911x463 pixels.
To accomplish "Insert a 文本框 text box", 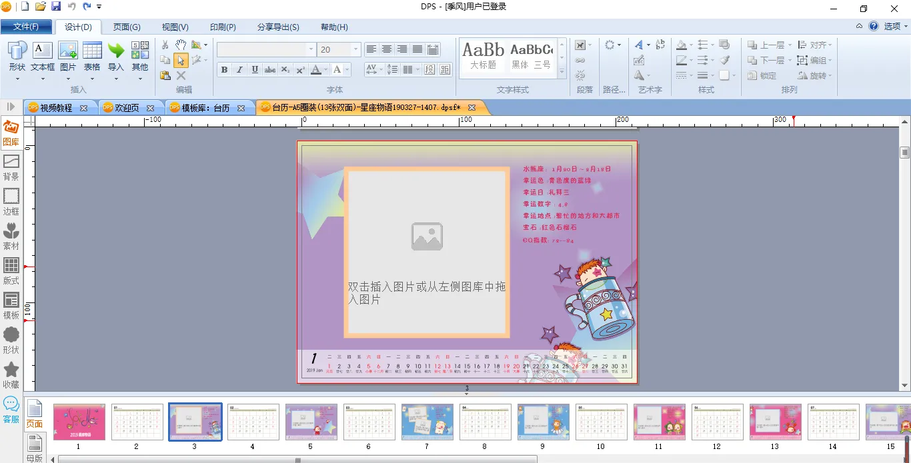I will coord(43,57).
